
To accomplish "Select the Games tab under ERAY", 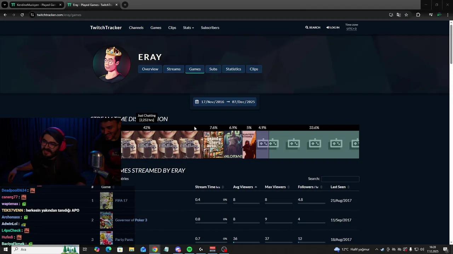I will coord(195,69).
